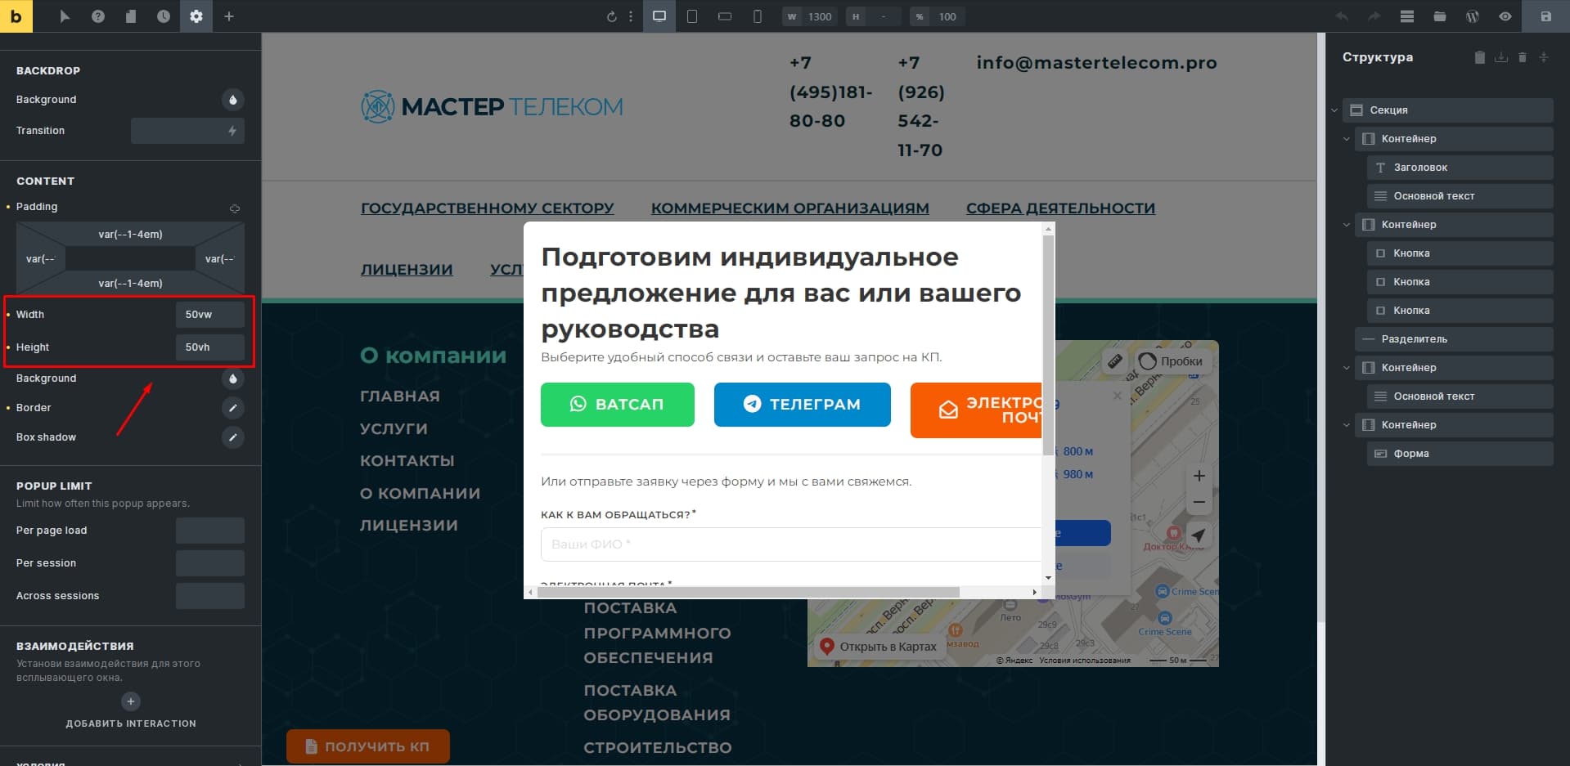Screen dimensions: 1570x766
Task: Click the Height input showing 50vh
Action: [x=210, y=347]
